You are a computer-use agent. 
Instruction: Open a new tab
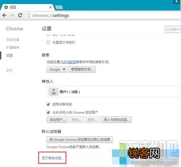pyautogui.click(x=59, y=7)
